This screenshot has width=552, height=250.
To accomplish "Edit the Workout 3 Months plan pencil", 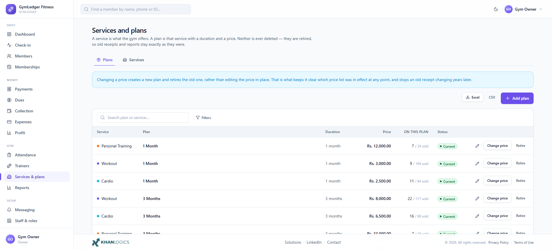I will tap(477, 199).
